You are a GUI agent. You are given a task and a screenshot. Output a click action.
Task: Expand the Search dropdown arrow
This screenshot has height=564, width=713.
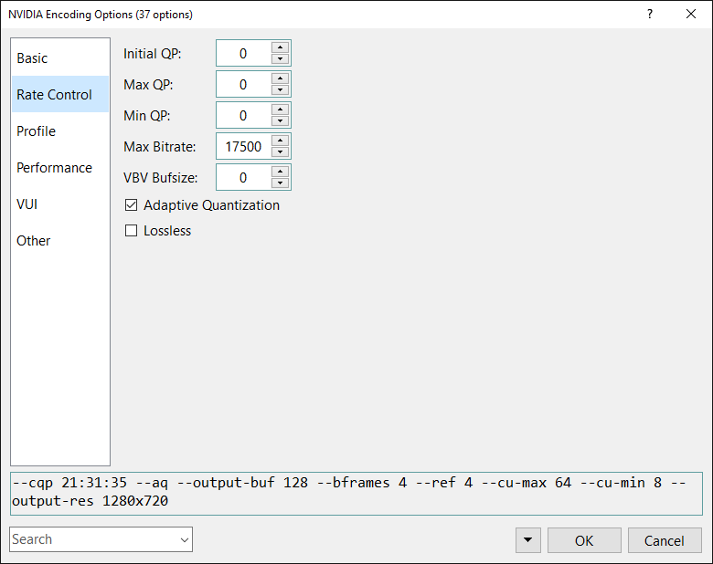[x=185, y=539]
